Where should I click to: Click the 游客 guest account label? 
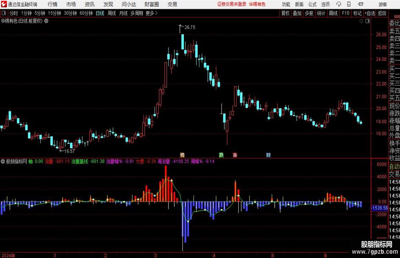[383, 4]
